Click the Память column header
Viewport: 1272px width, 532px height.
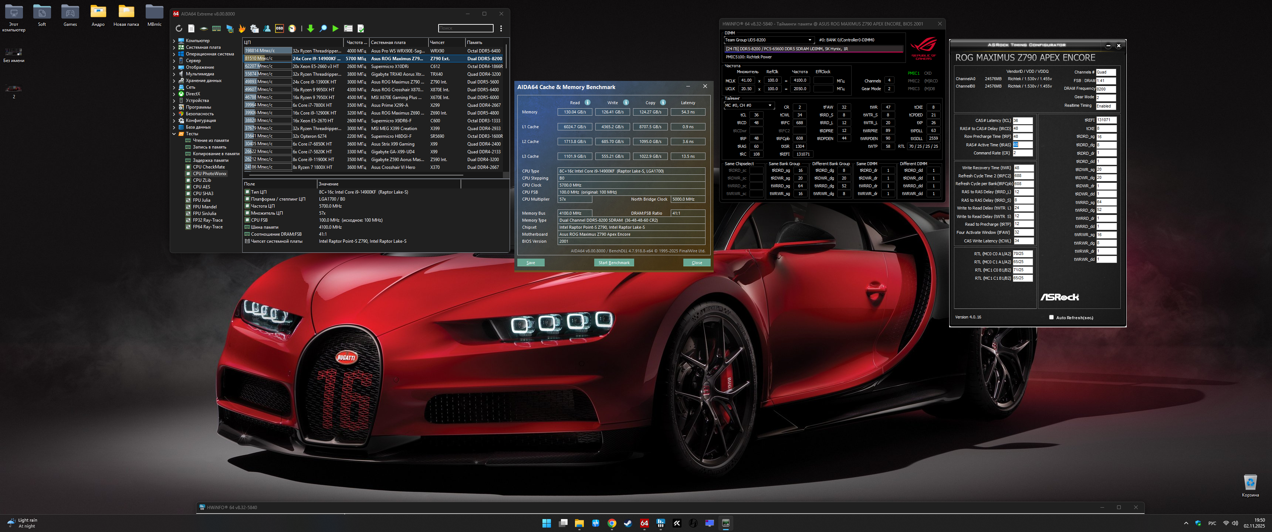coord(474,42)
